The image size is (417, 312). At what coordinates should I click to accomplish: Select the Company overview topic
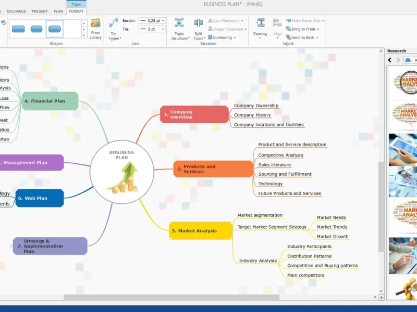pos(194,114)
